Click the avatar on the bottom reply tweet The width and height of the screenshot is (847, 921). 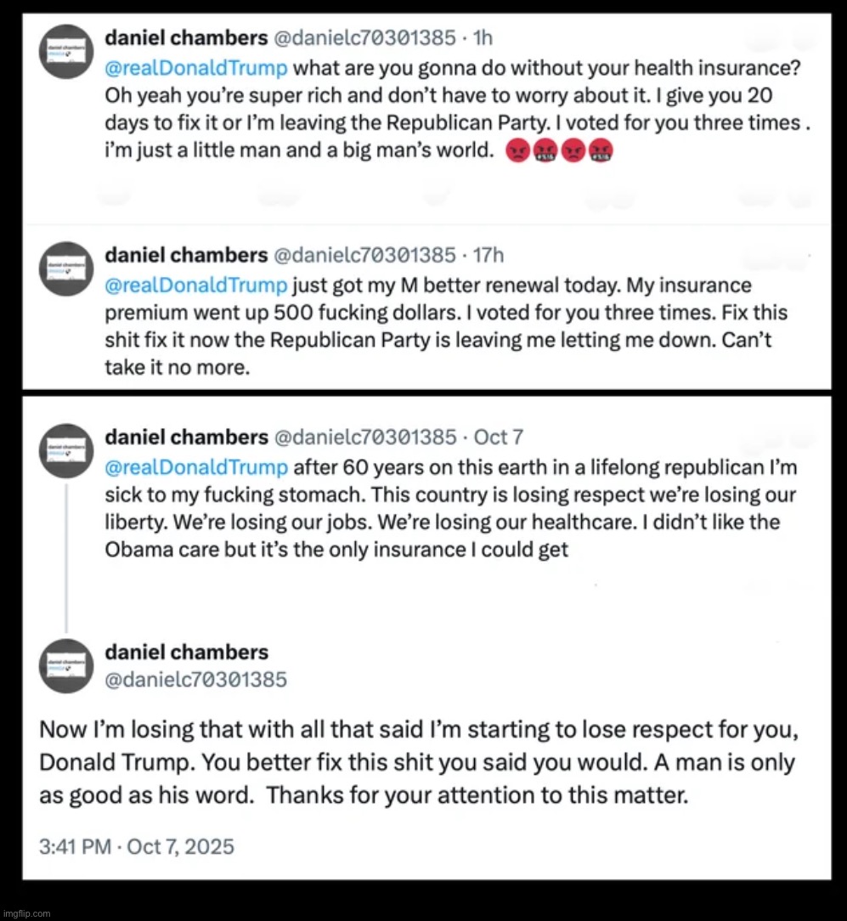point(65,665)
